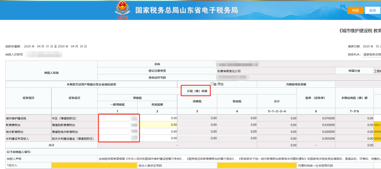Click 免抵税额 field in 城市维护建设税 row
The height and width of the screenshot is (169, 381).
[x=157, y=118]
